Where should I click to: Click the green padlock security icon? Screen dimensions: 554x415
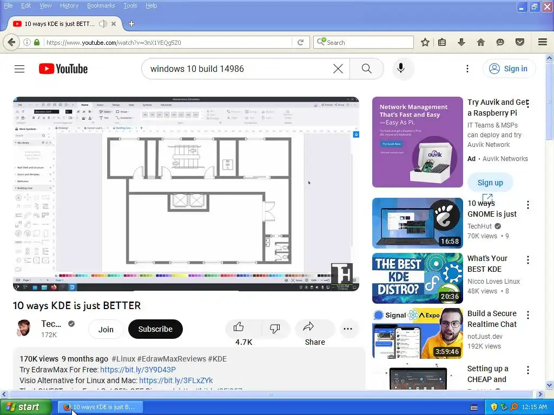(x=37, y=42)
